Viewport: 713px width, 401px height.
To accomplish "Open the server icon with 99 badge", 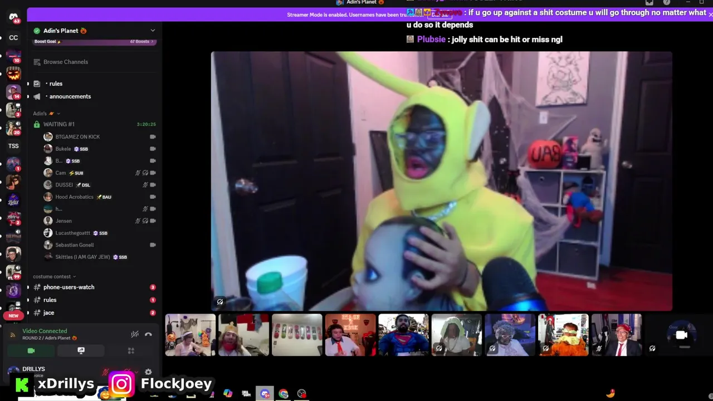I will point(13,272).
